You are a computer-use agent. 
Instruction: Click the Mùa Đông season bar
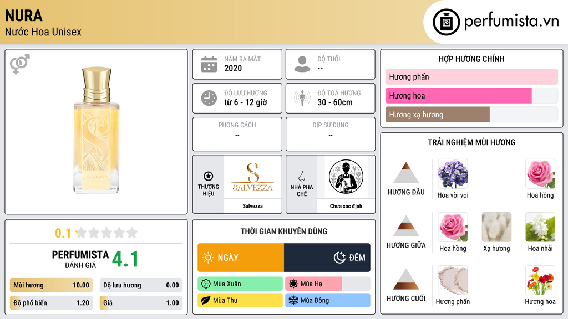click(x=327, y=300)
